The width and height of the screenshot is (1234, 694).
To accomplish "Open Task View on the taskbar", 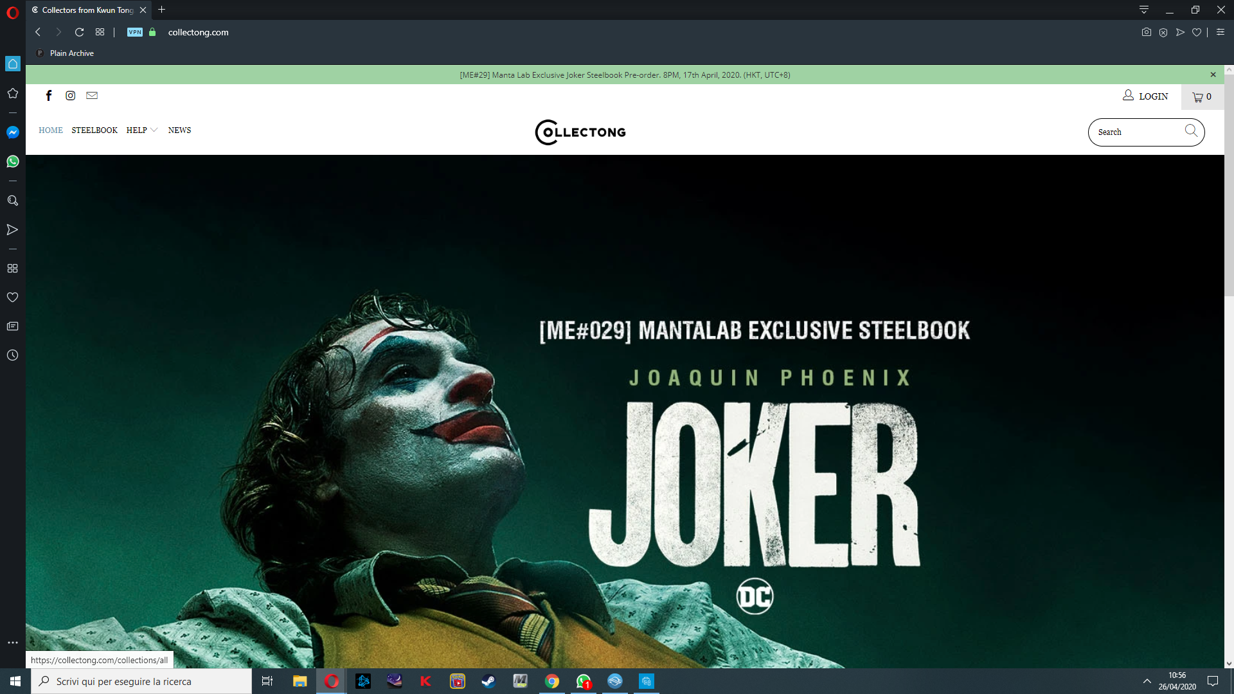I will click(267, 681).
